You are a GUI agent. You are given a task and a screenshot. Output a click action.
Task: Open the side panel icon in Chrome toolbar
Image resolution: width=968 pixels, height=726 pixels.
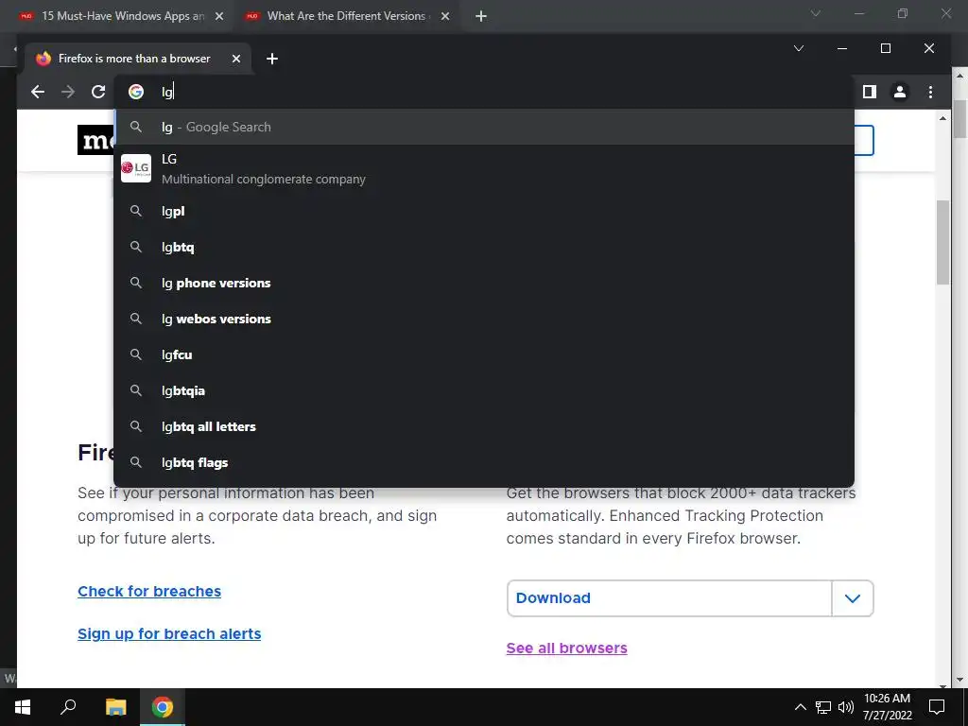point(870,92)
